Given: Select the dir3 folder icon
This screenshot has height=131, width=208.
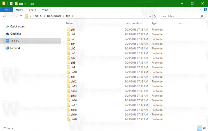Looking at the screenshot, I should (x=68, y=39).
